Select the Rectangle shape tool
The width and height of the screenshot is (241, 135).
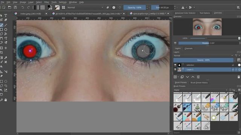[x=2, y=29]
